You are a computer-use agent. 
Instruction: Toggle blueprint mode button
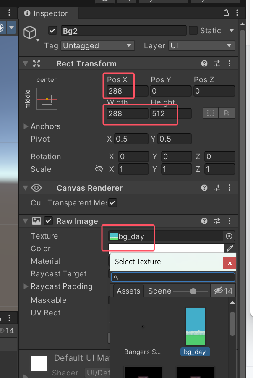pos(211,113)
